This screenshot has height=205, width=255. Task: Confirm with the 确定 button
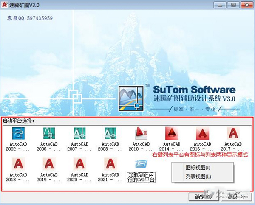point(204,197)
